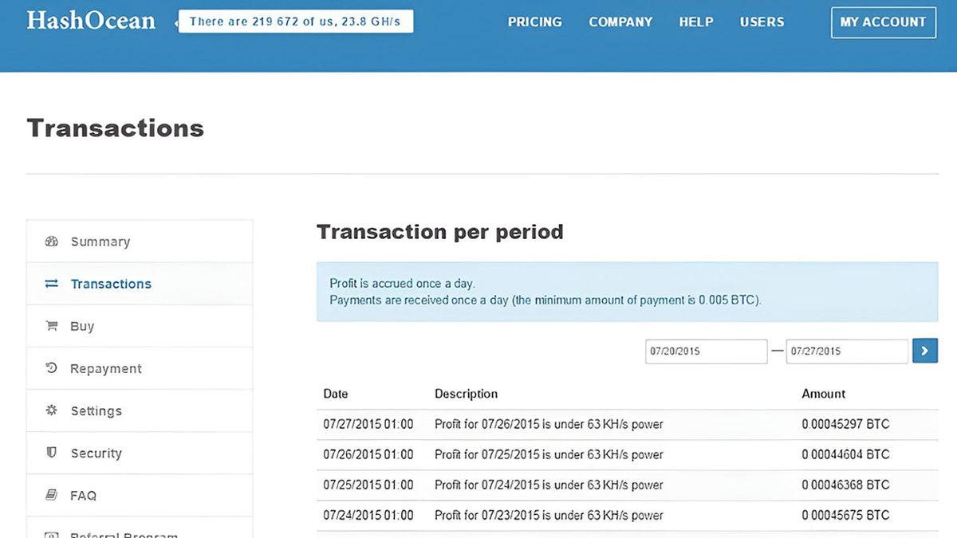Go home via the HashOcean logo

[92, 22]
